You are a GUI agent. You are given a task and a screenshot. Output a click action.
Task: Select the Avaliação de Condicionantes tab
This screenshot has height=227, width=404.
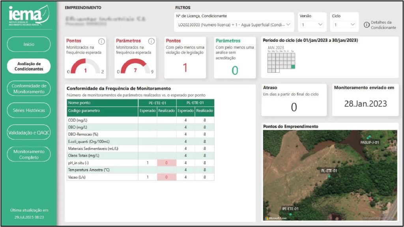click(x=29, y=66)
